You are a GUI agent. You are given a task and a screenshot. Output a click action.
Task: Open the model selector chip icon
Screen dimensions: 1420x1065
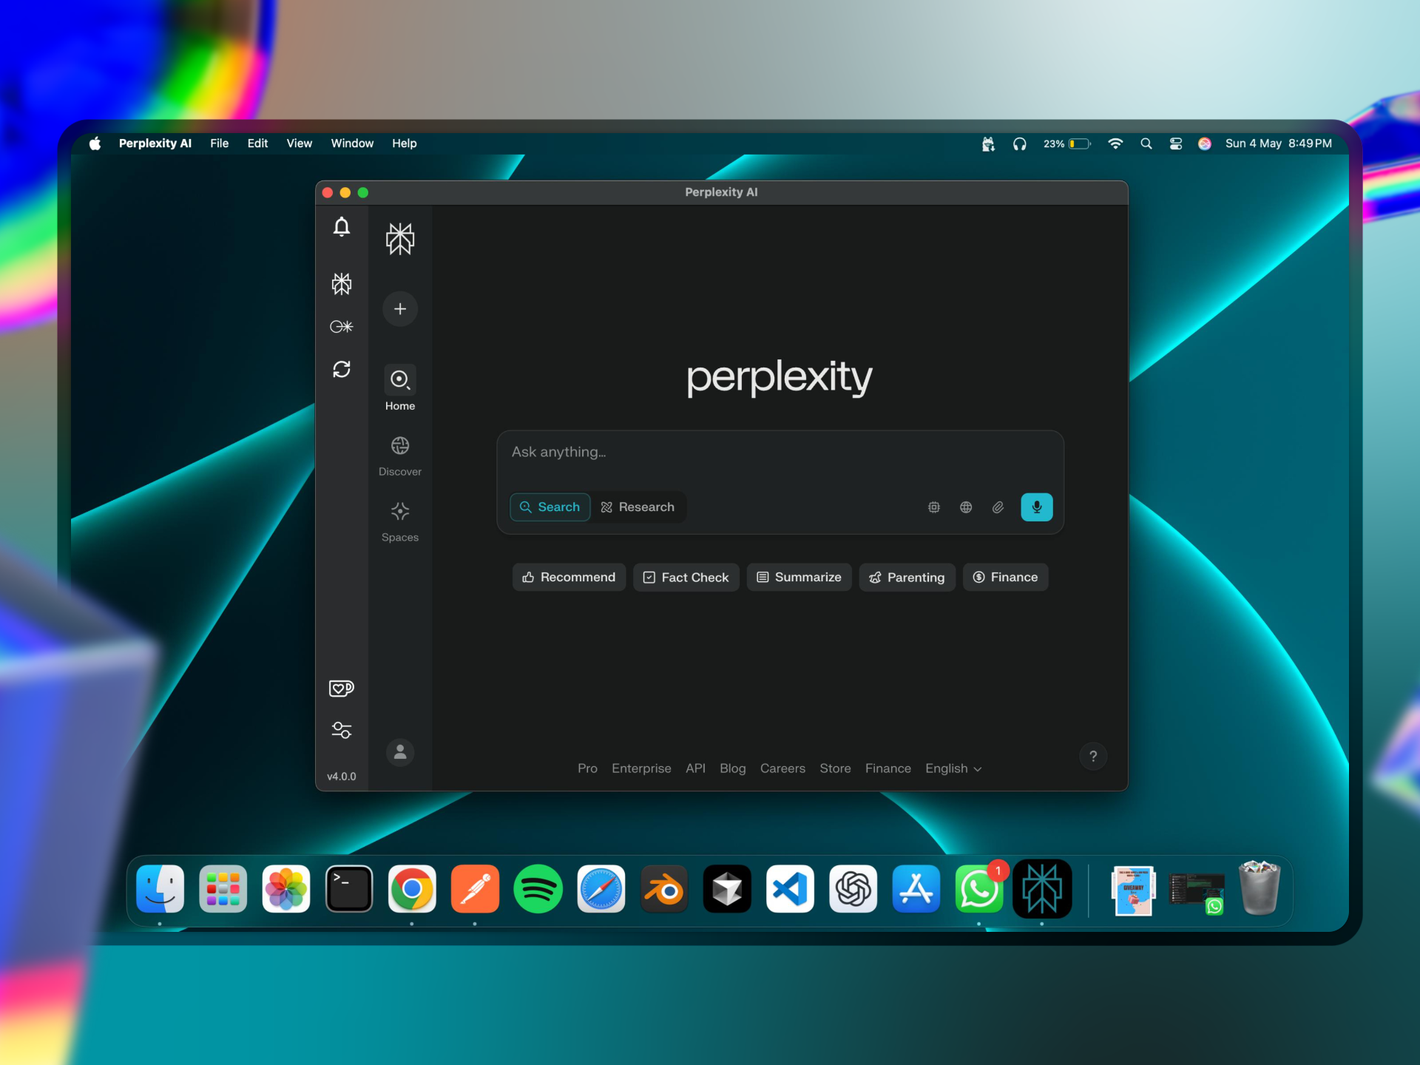[933, 507]
